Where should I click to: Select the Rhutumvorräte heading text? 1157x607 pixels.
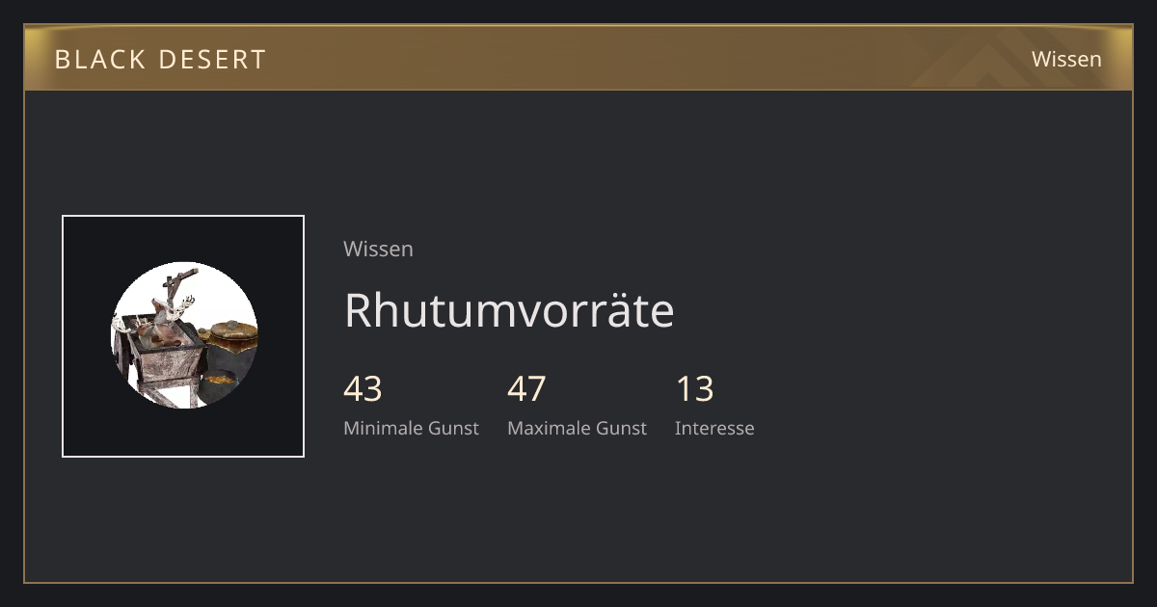pyautogui.click(x=509, y=310)
